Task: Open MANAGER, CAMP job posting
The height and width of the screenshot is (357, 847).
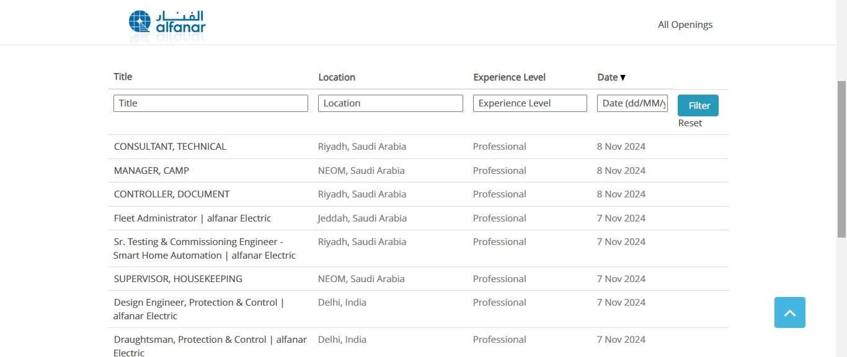Action: [x=151, y=171]
